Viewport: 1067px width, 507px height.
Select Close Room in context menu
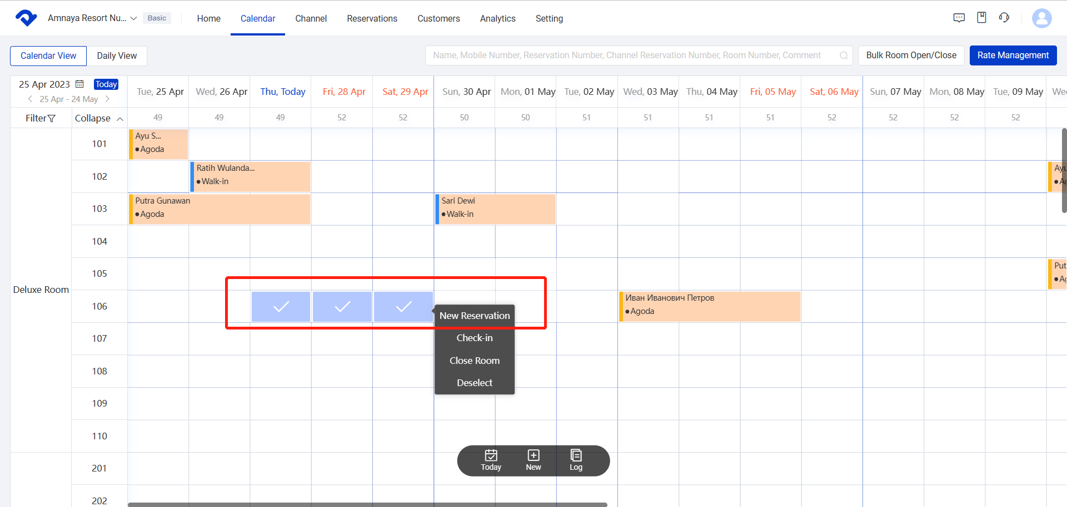point(474,361)
